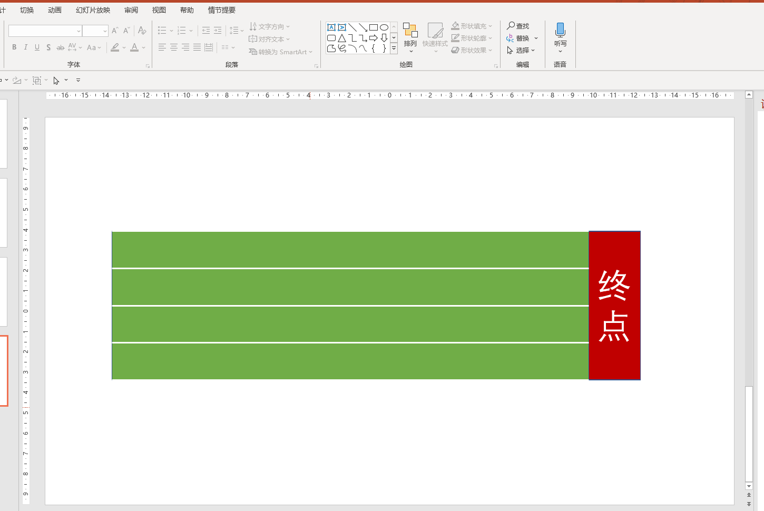Open the font name dropdown

click(79, 31)
